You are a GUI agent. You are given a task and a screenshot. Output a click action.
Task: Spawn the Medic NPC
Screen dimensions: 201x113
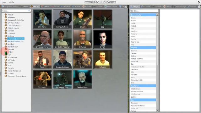pyautogui.click(x=42, y=59)
